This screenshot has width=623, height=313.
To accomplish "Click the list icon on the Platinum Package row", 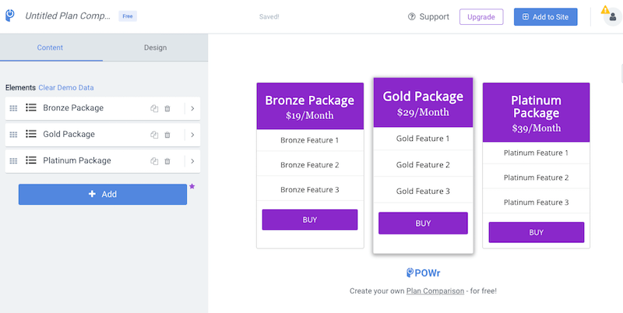I will click(31, 160).
